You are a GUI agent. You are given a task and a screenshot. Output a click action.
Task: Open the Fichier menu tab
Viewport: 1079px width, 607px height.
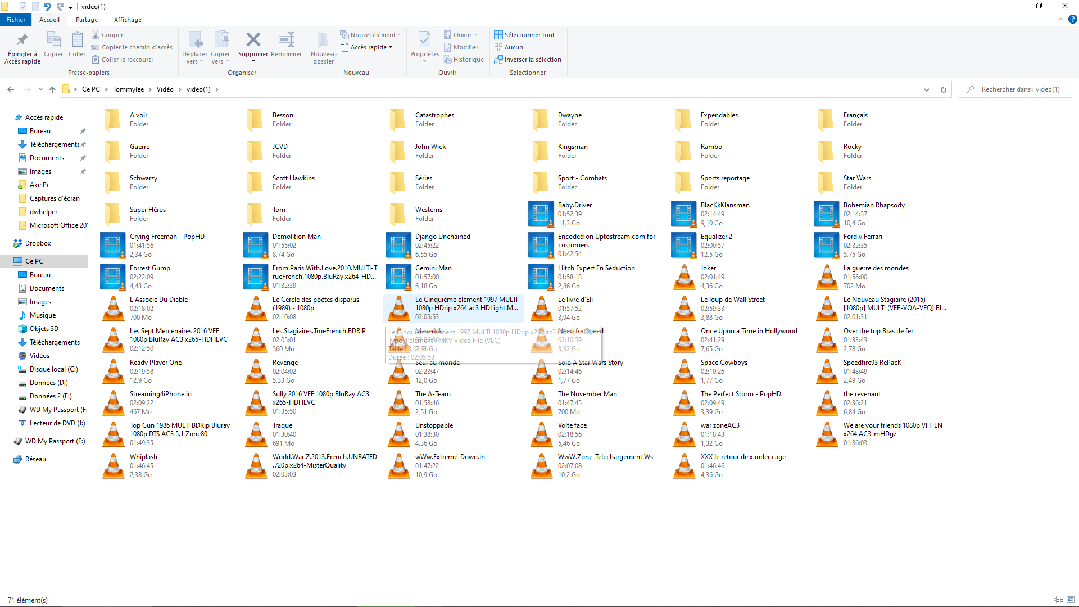pyautogui.click(x=16, y=20)
